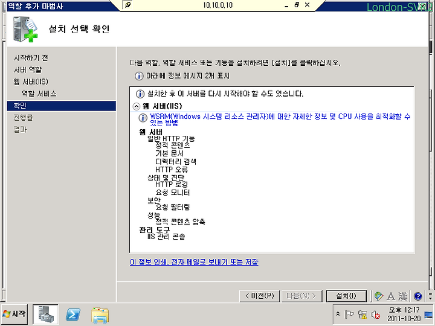Click the small monitor icon beside the tray clock
The height and width of the screenshot is (326, 435).
click(x=428, y=315)
